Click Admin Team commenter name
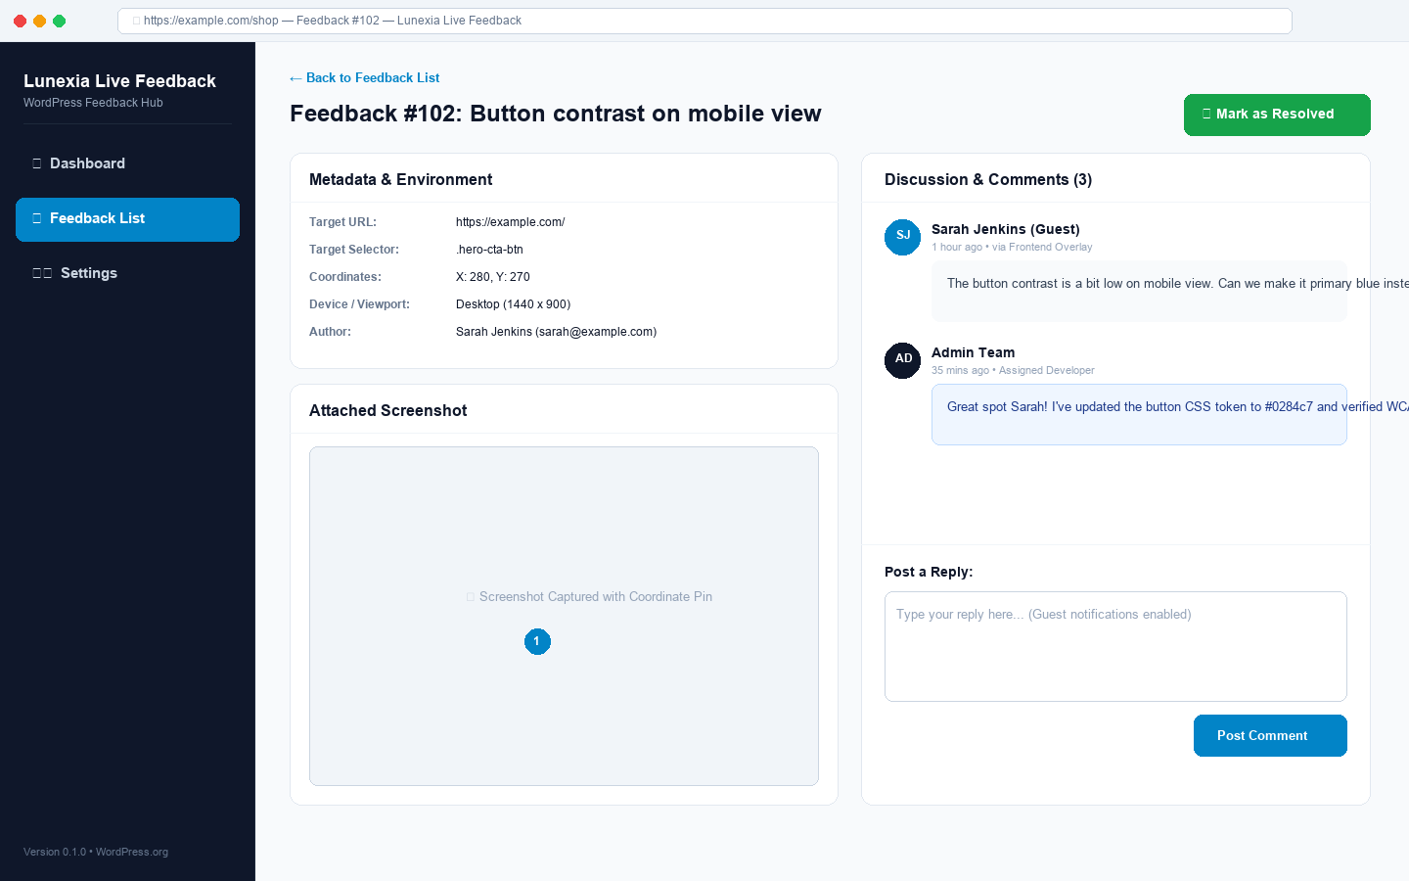The width and height of the screenshot is (1409, 881). coord(973,352)
